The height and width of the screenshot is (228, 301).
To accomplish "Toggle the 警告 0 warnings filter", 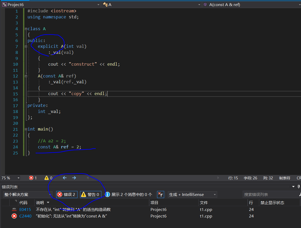I will [x=91, y=195].
